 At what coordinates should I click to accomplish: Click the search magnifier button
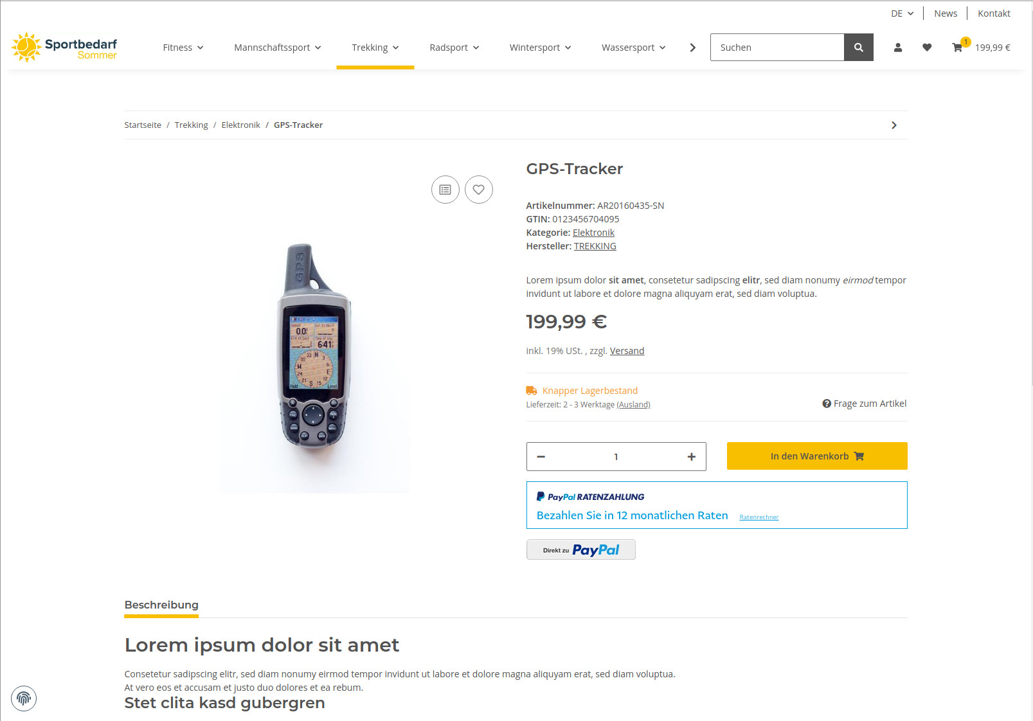(858, 48)
